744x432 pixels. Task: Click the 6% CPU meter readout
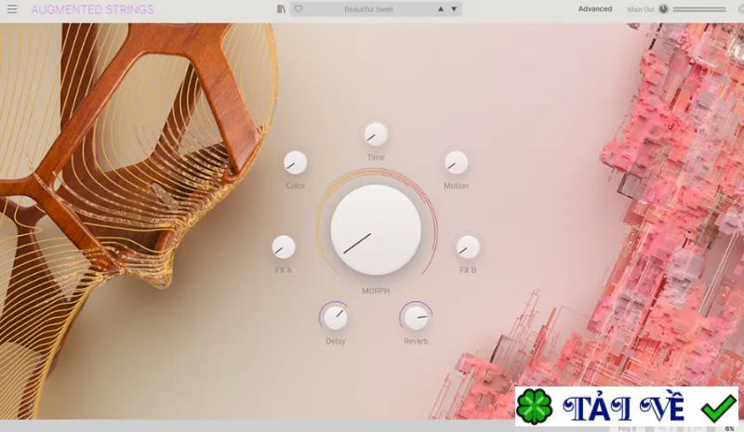click(x=729, y=428)
